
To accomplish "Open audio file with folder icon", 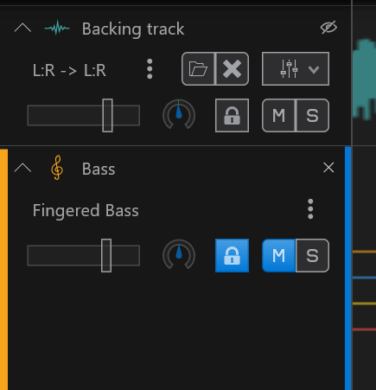I will point(199,69).
